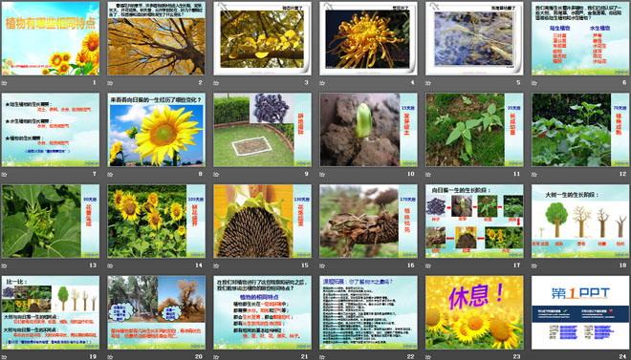This screenshot has width=631, height=360.
Task: Pick slide 8 with large sunflower bloom
Action: coord(156,130)
